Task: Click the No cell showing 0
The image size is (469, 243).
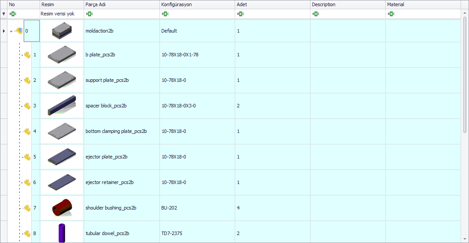Action: coord(32,31)
